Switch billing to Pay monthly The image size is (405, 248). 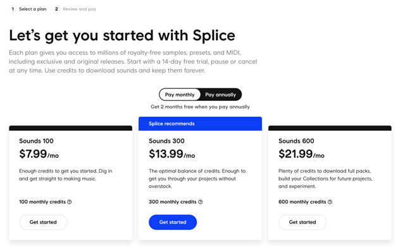click(x=180, y=95)
